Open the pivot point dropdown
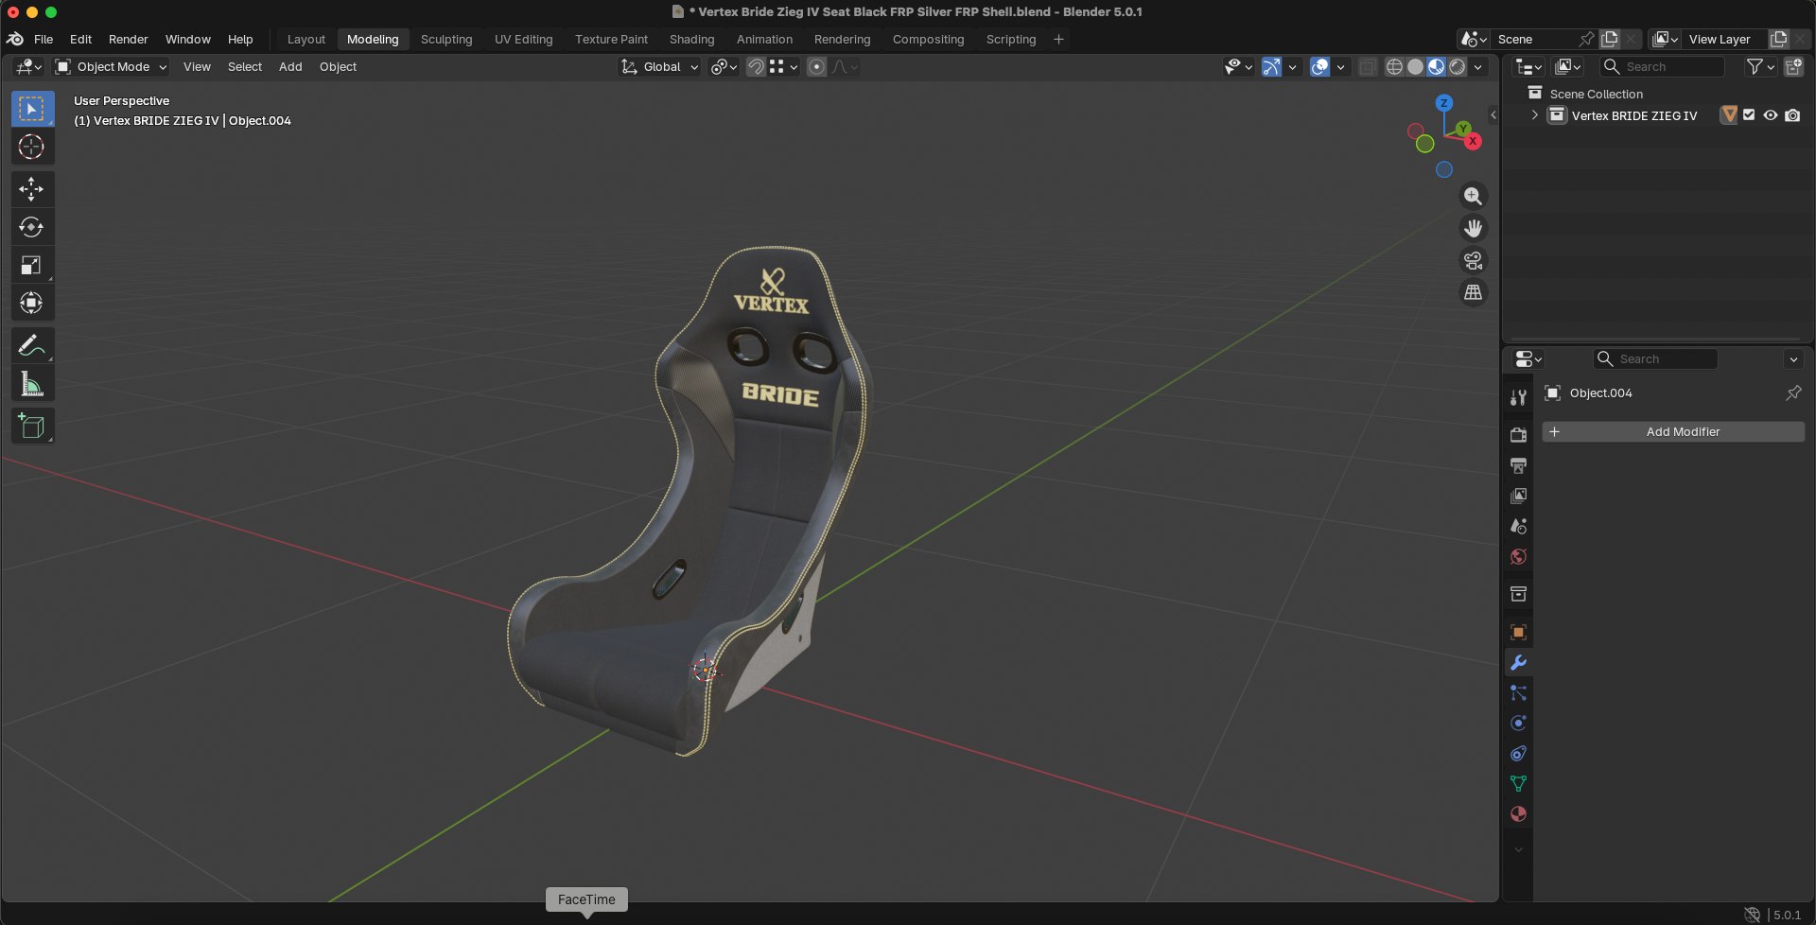 click(725, 66)
